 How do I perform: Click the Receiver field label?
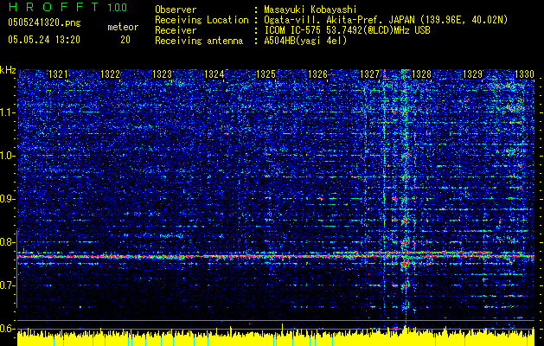(176, 30)
